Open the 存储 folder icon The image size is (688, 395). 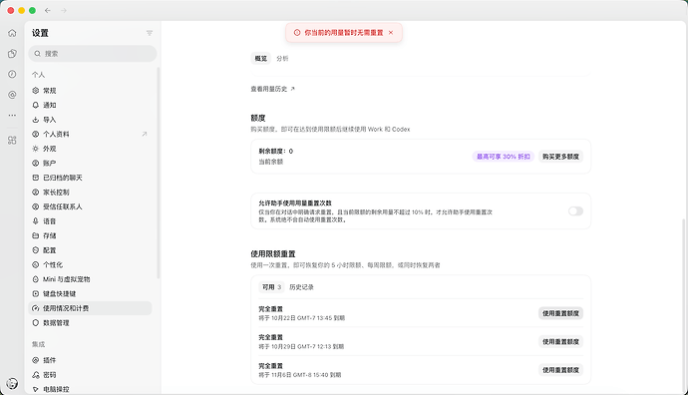tap(36, 235)
